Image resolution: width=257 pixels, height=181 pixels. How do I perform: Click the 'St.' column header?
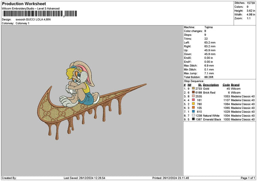(200, 85)
